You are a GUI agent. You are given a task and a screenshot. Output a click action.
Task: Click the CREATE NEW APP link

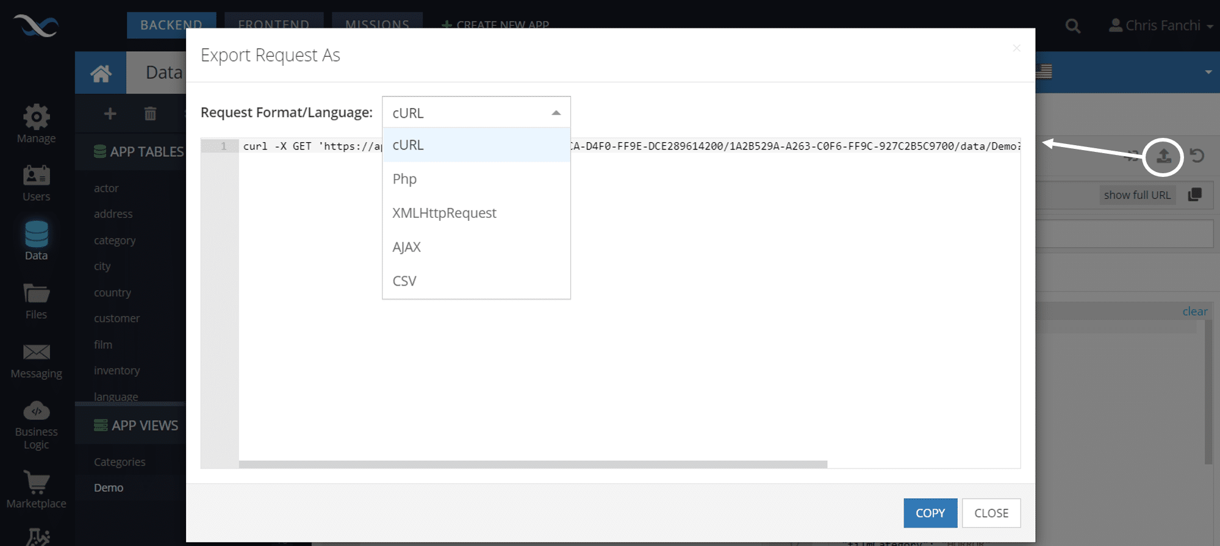tap(495, 25)
